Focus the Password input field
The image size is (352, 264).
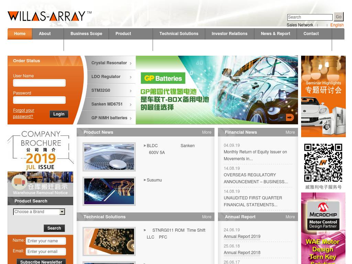point(39,100)
